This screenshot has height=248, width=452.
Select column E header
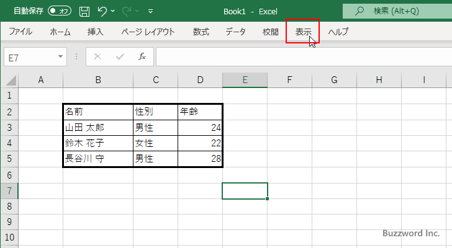point(245,80)
